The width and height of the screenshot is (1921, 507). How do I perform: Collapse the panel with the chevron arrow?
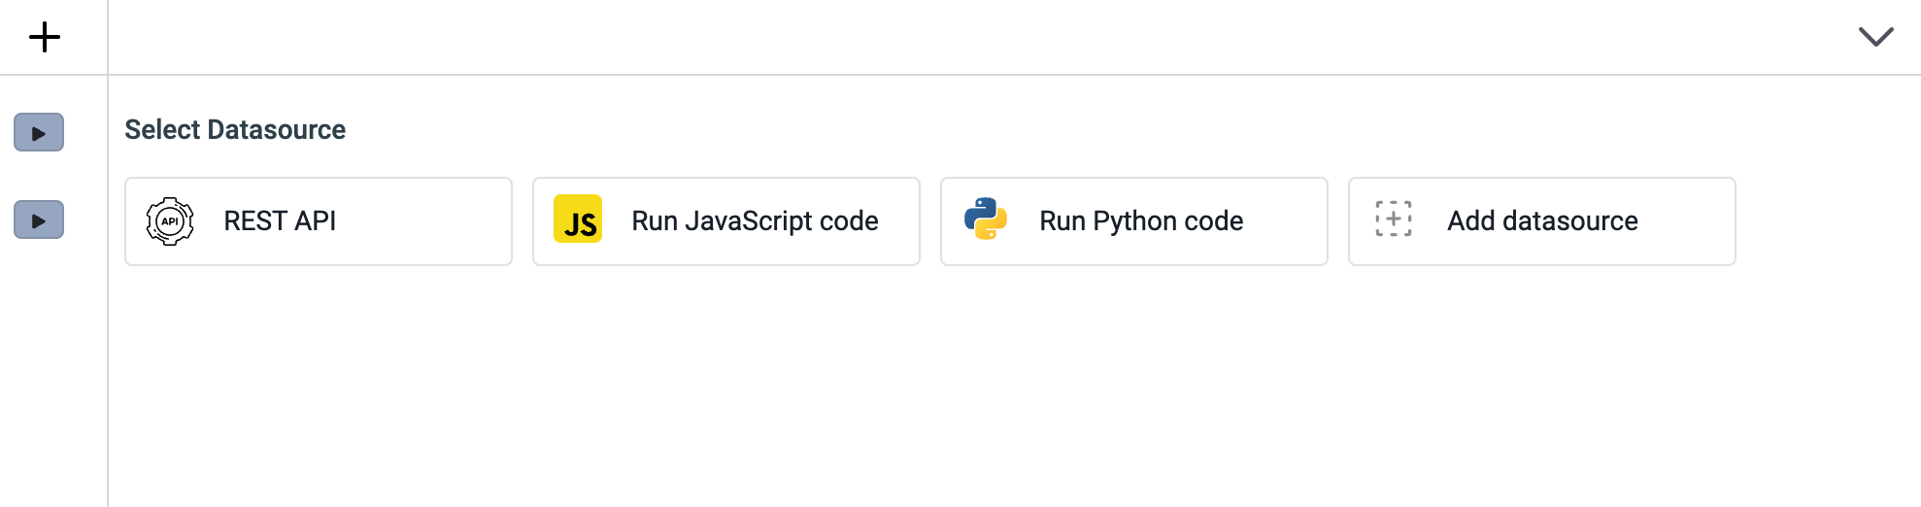(x=1875, y=37)
